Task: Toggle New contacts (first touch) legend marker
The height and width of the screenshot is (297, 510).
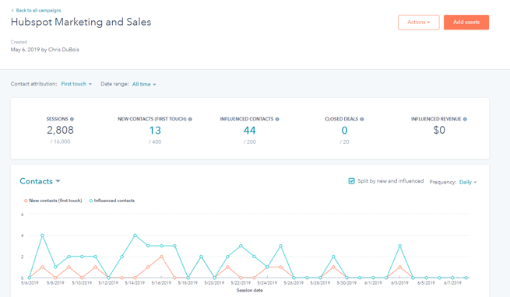Action: coord(26,201)
